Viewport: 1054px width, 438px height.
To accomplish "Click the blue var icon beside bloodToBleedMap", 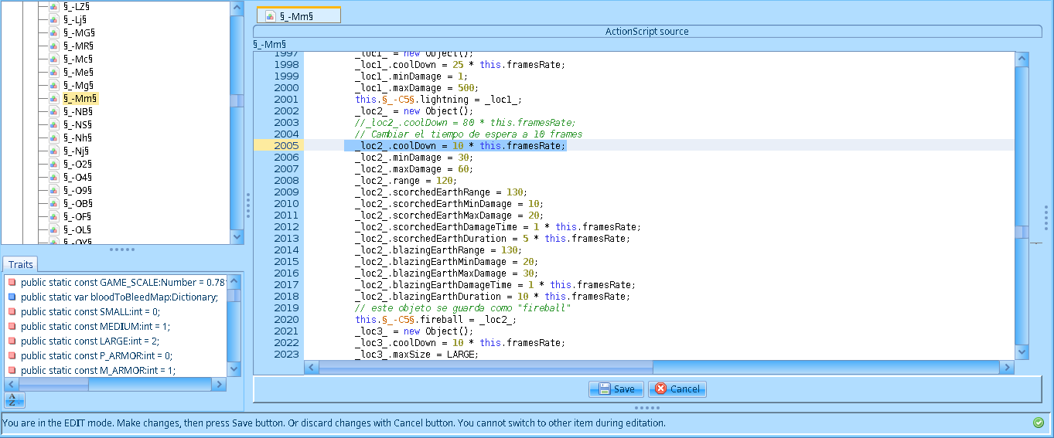I will coord(12,297).
